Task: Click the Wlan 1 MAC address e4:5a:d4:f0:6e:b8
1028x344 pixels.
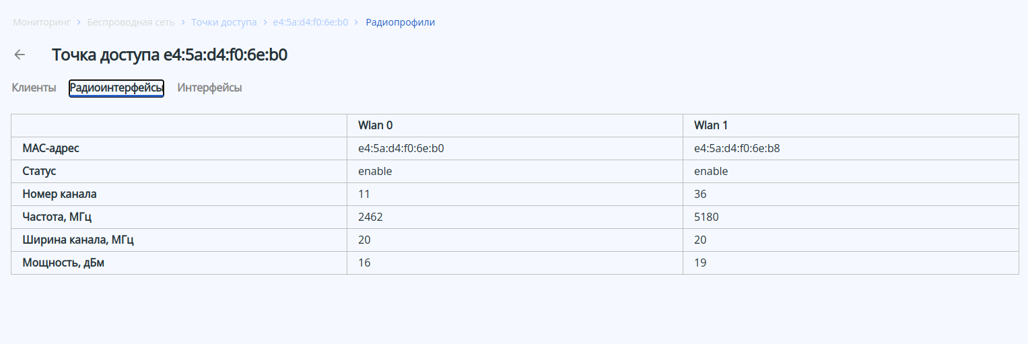Action: [737, 148]
